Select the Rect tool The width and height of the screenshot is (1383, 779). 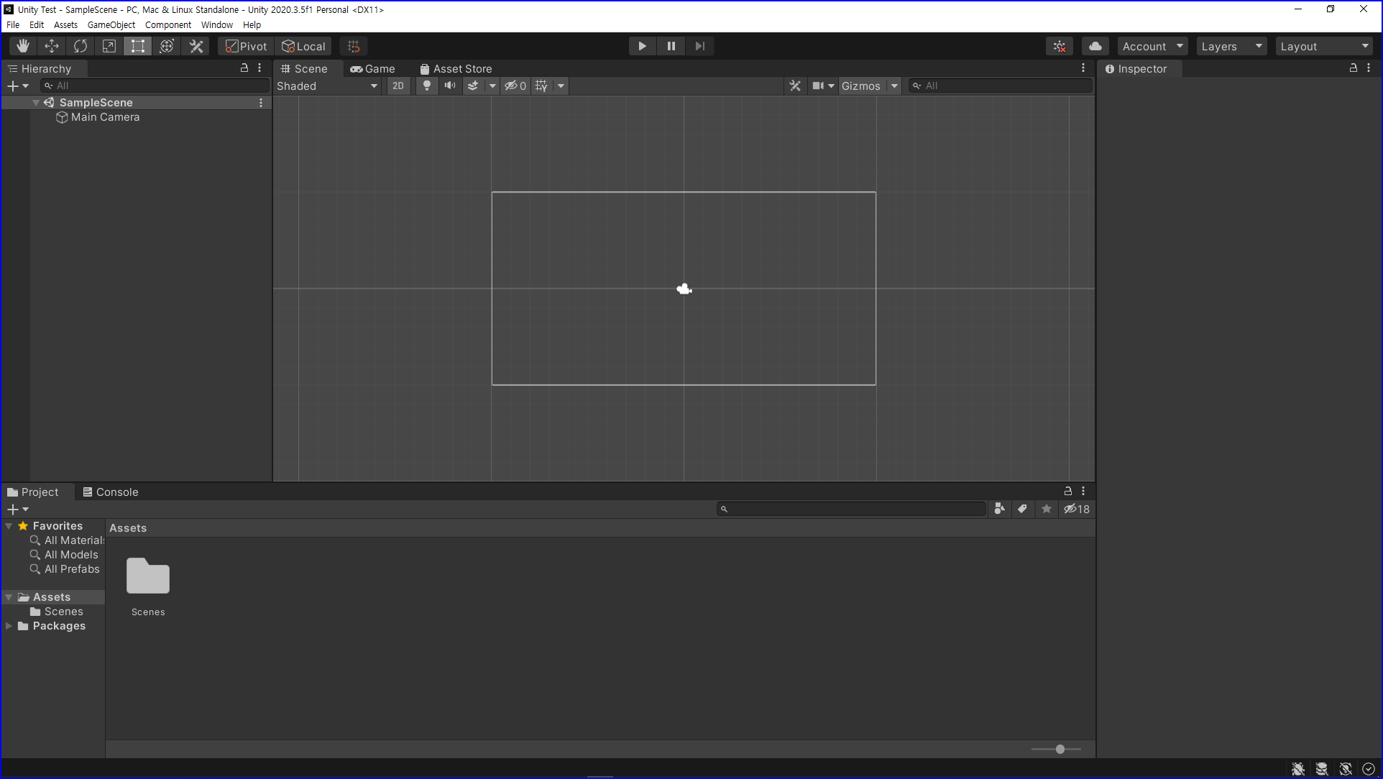[x=138, y=46]
